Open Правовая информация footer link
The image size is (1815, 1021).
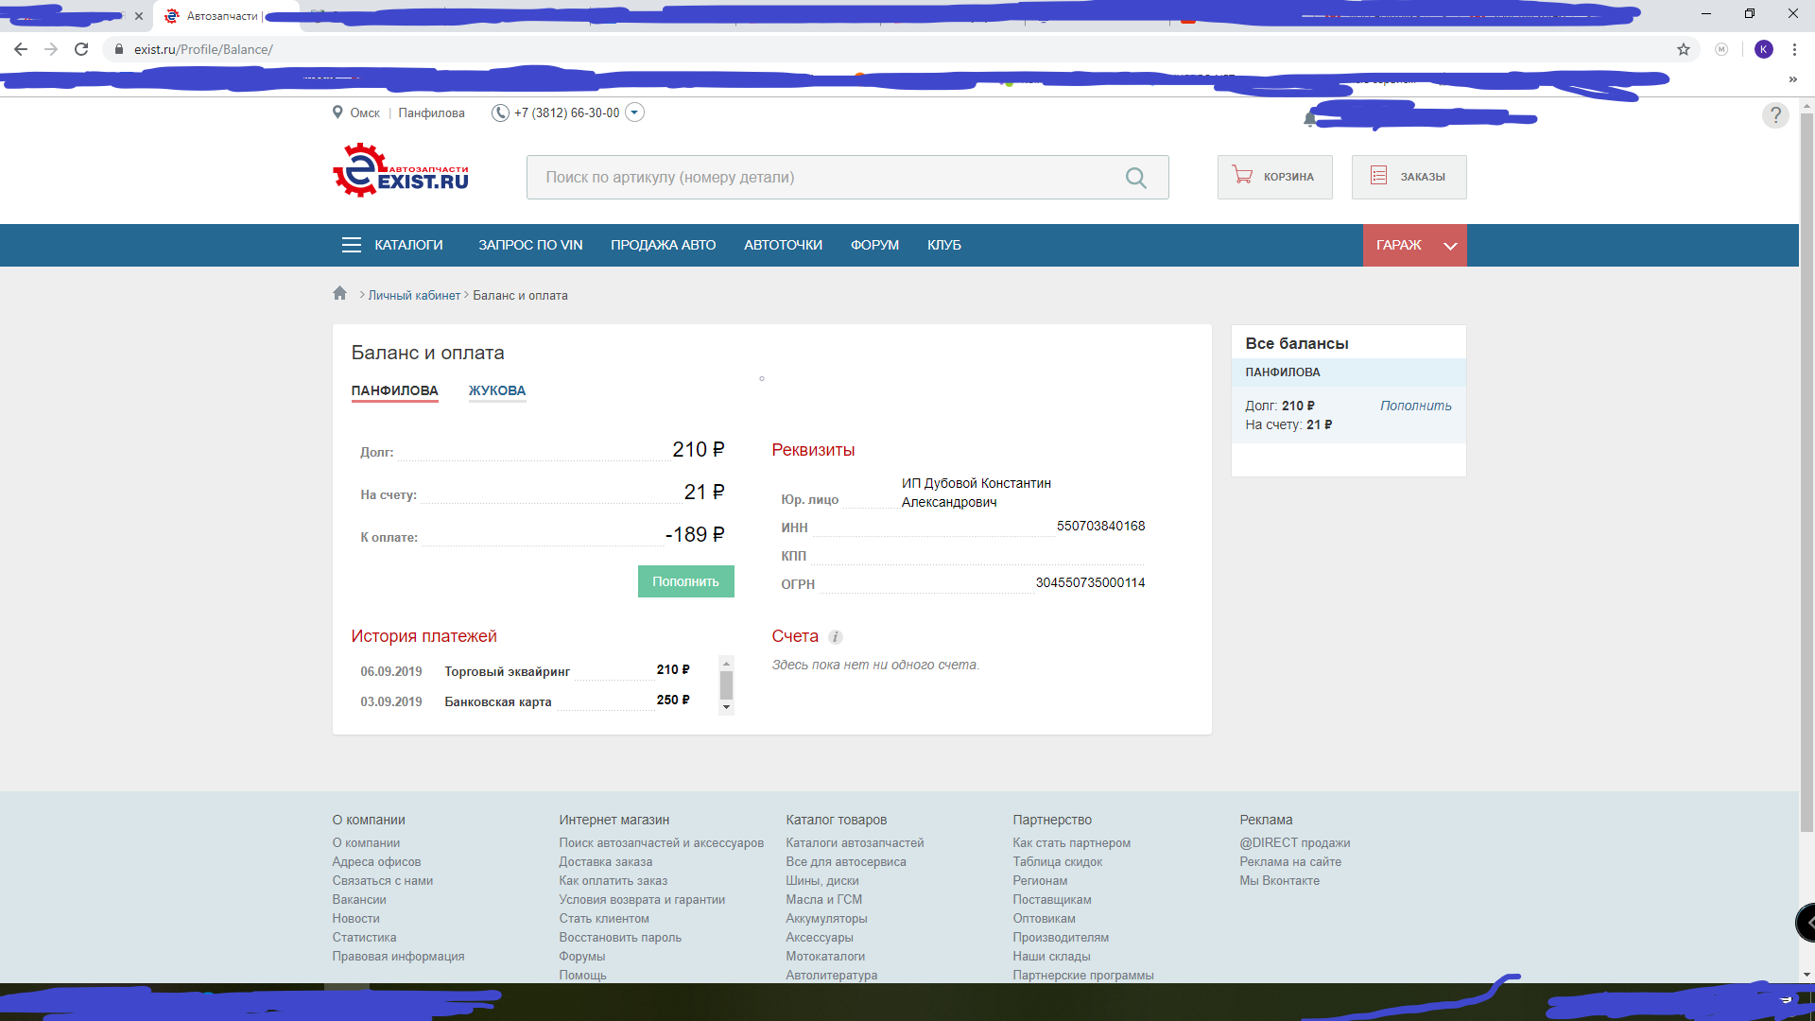click(x=398, y=957)
